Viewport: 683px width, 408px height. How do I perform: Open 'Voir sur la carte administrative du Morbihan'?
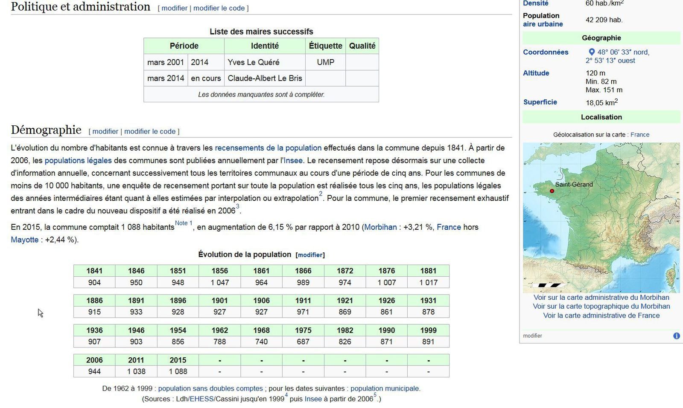[601, 298]
